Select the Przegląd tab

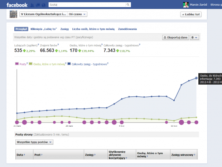pos(21,29)
